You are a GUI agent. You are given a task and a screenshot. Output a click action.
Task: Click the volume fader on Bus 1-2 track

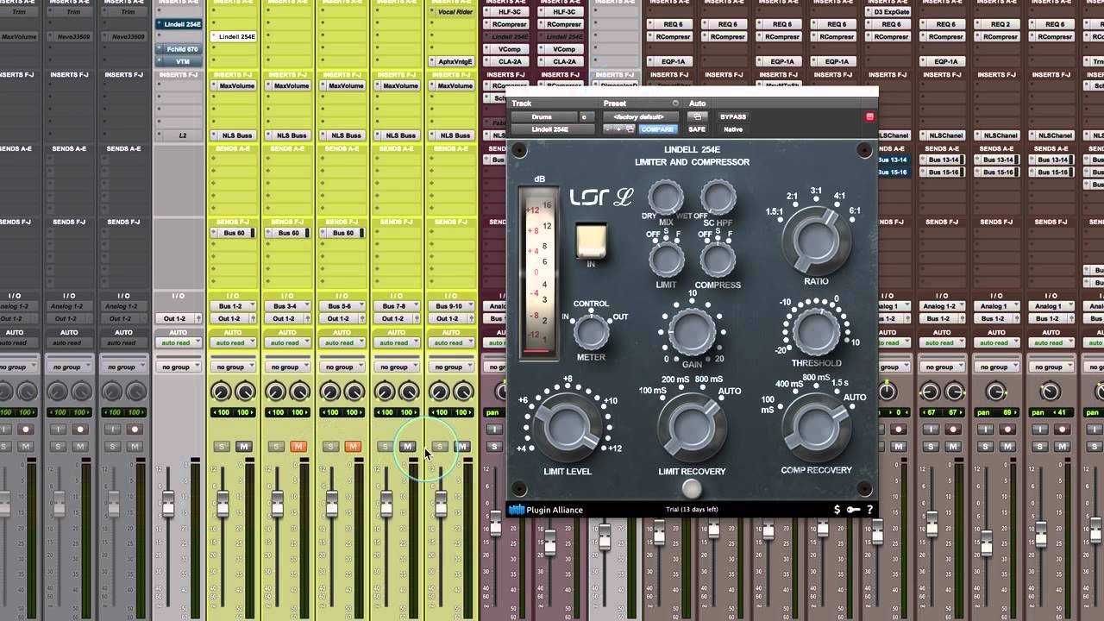coord(222,503)
